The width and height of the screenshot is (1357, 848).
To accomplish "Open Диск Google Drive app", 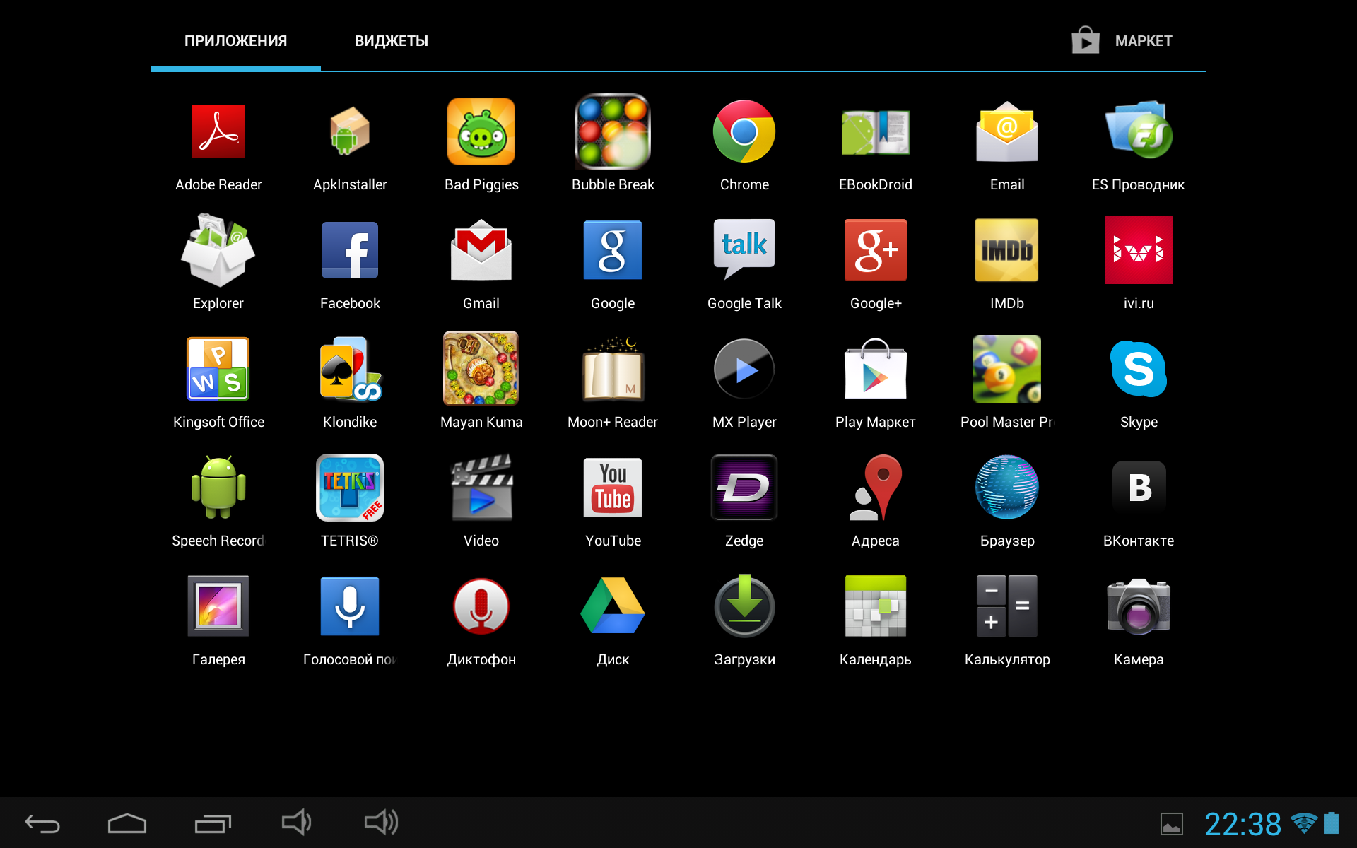I will coord(613,606).
